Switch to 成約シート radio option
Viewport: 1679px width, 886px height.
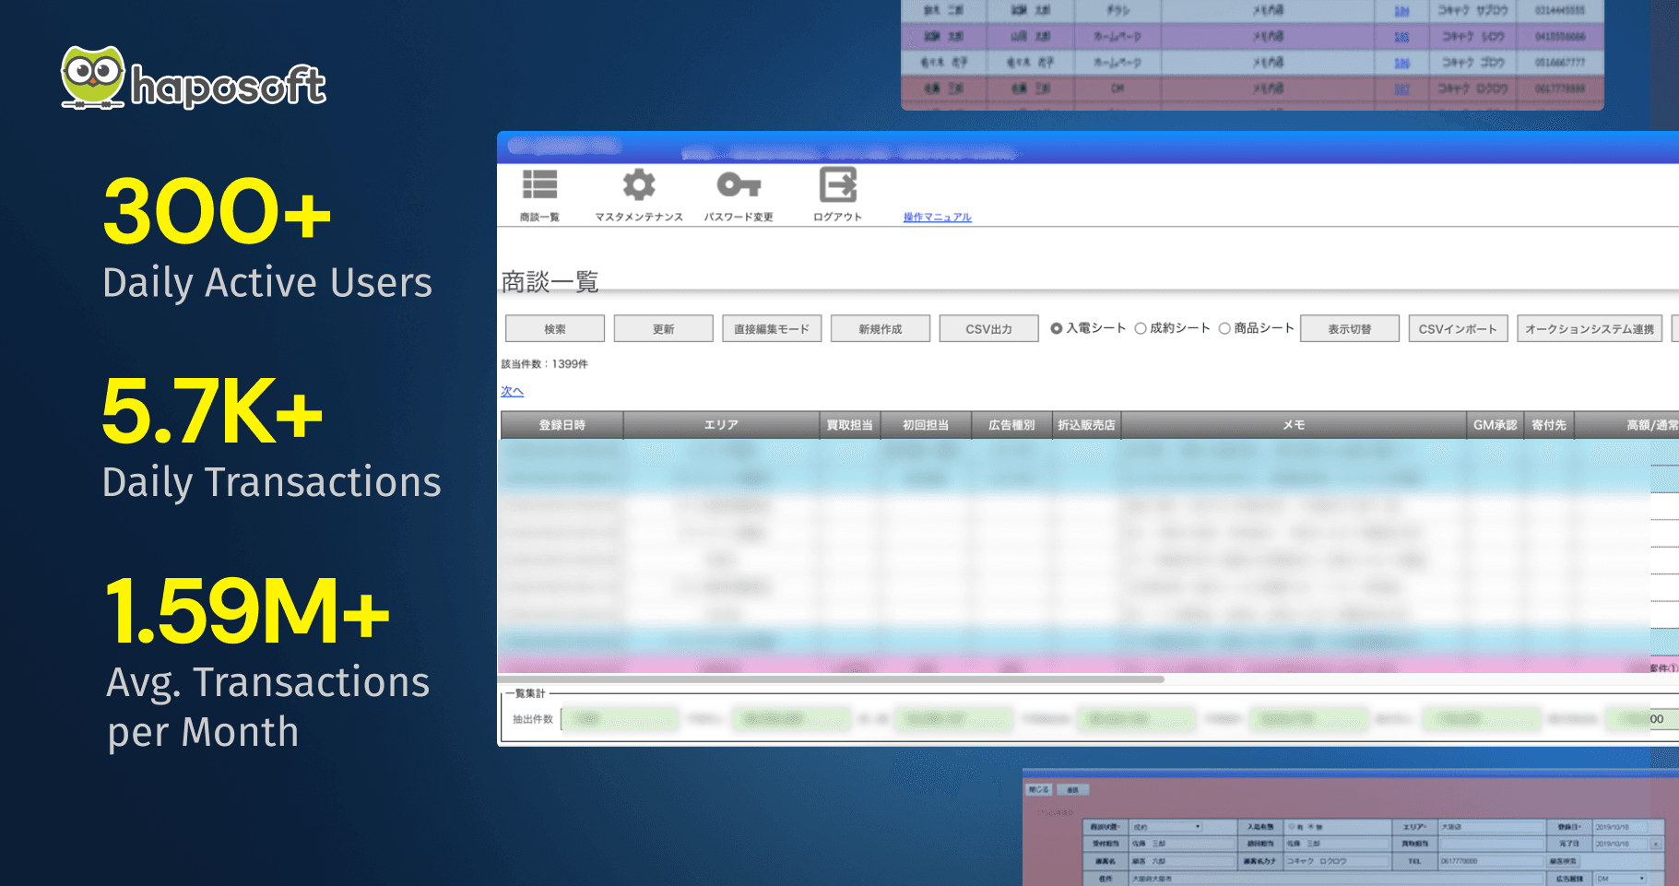[1141, 327]
